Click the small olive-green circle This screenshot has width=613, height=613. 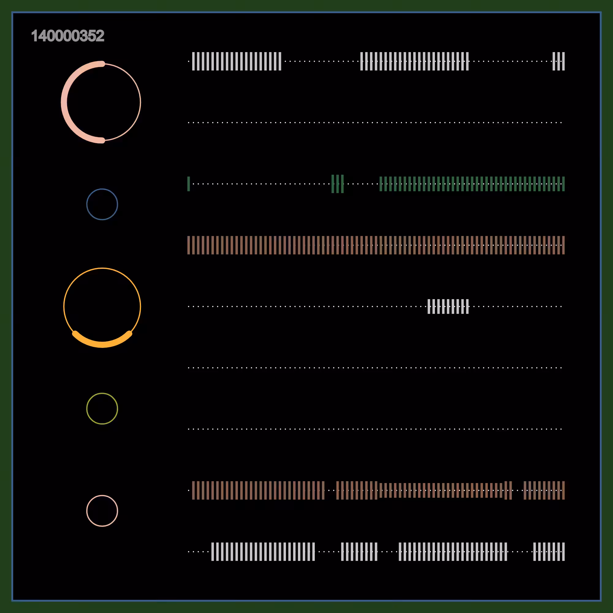point(102,409)
